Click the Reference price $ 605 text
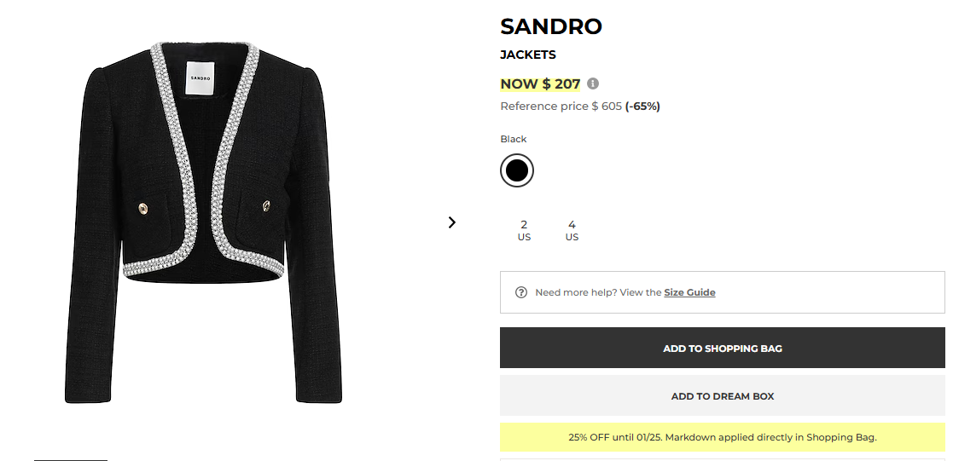The height and width of the screenshot is (461, 953). click(x=561, y=107)
